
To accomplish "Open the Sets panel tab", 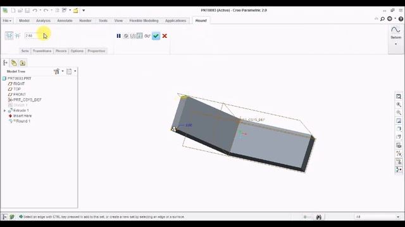I will tap(25, 51).
